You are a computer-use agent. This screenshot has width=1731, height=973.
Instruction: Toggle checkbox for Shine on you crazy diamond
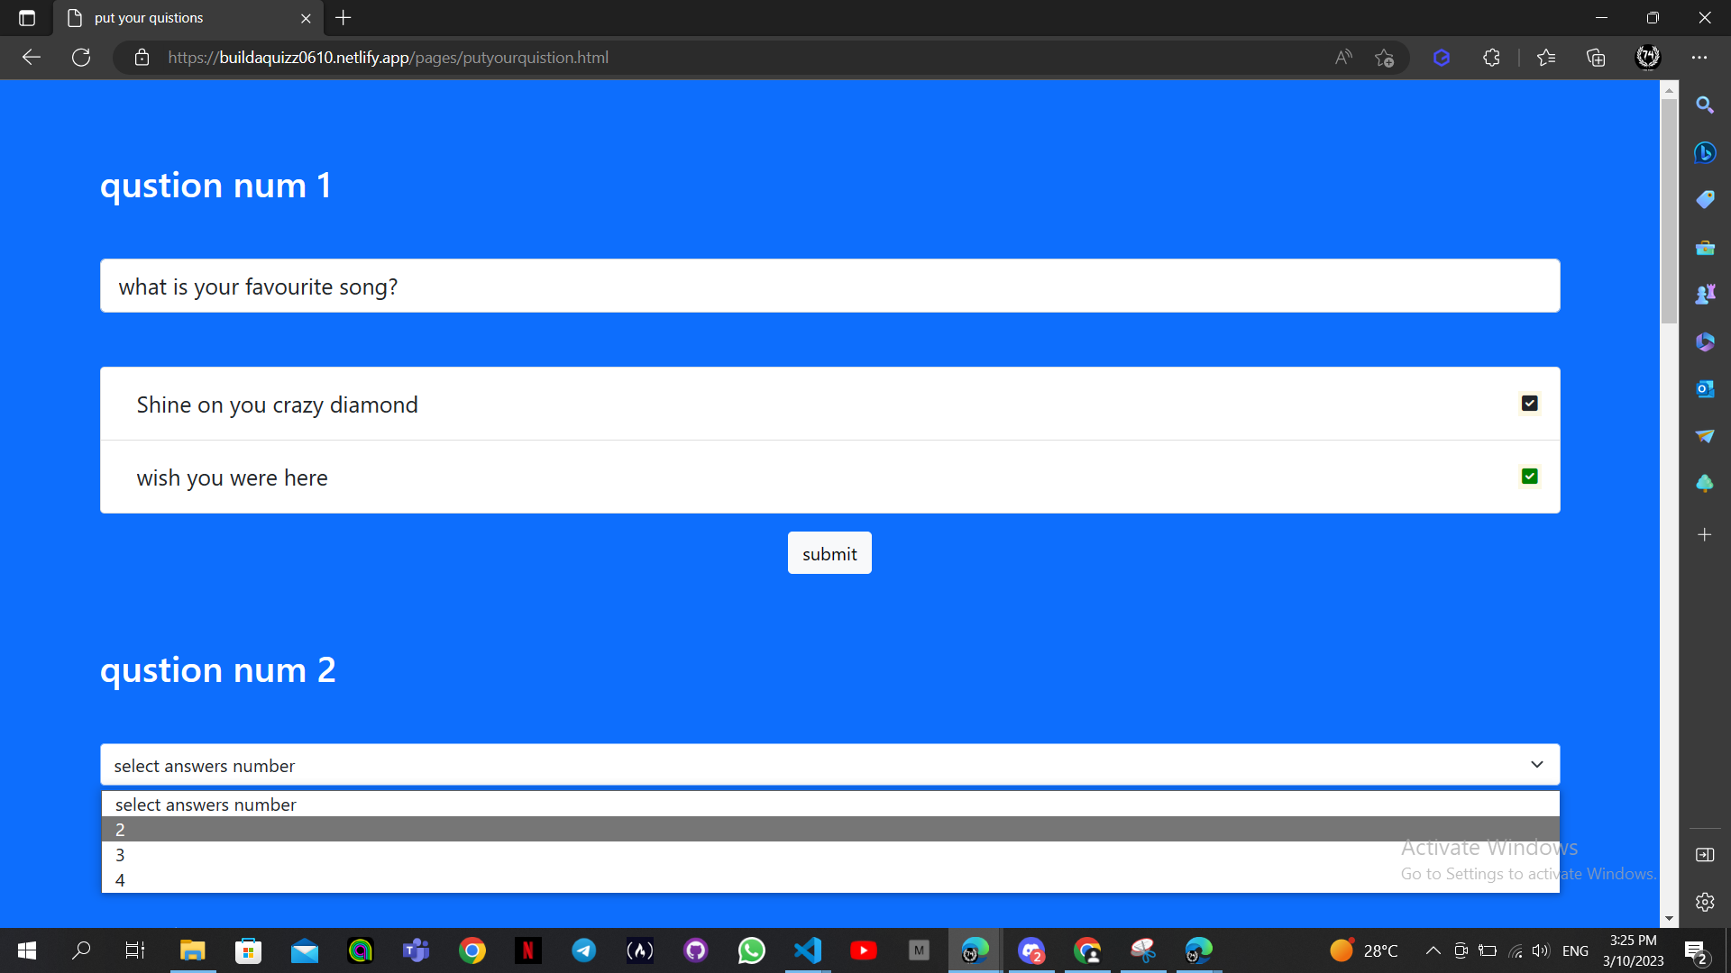point(1530,404)
